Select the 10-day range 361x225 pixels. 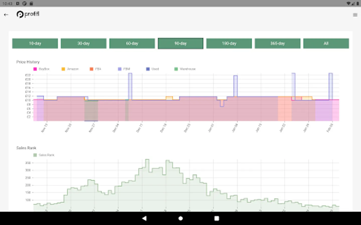[35, 43]
